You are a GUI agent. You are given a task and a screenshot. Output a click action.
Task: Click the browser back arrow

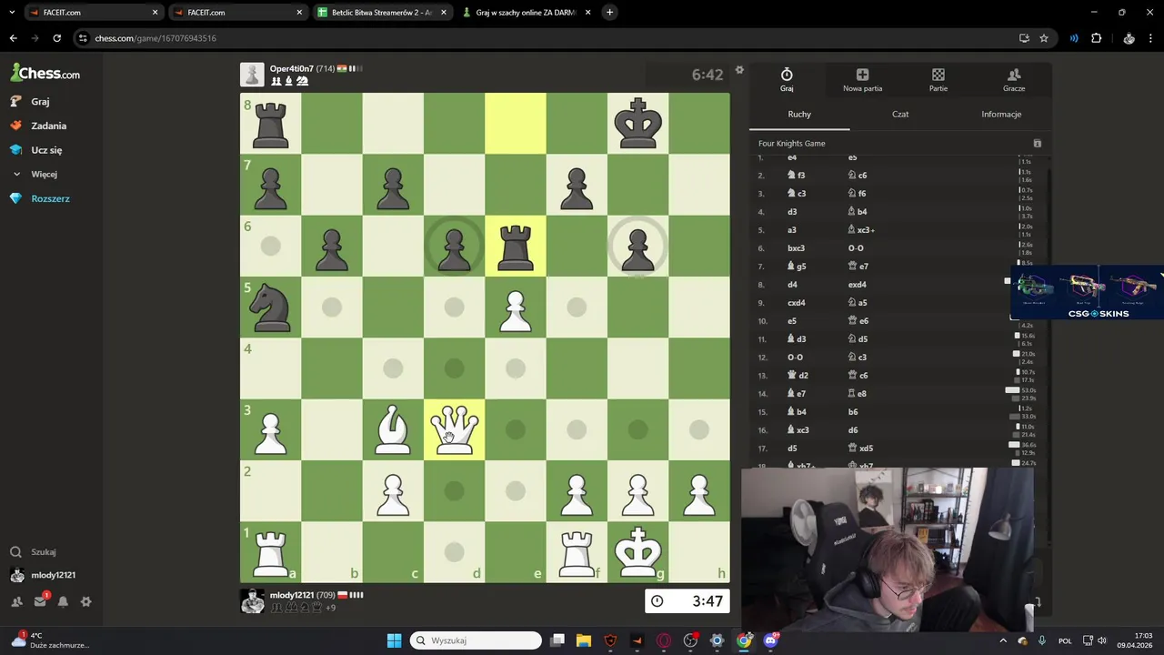click(13, 38)
